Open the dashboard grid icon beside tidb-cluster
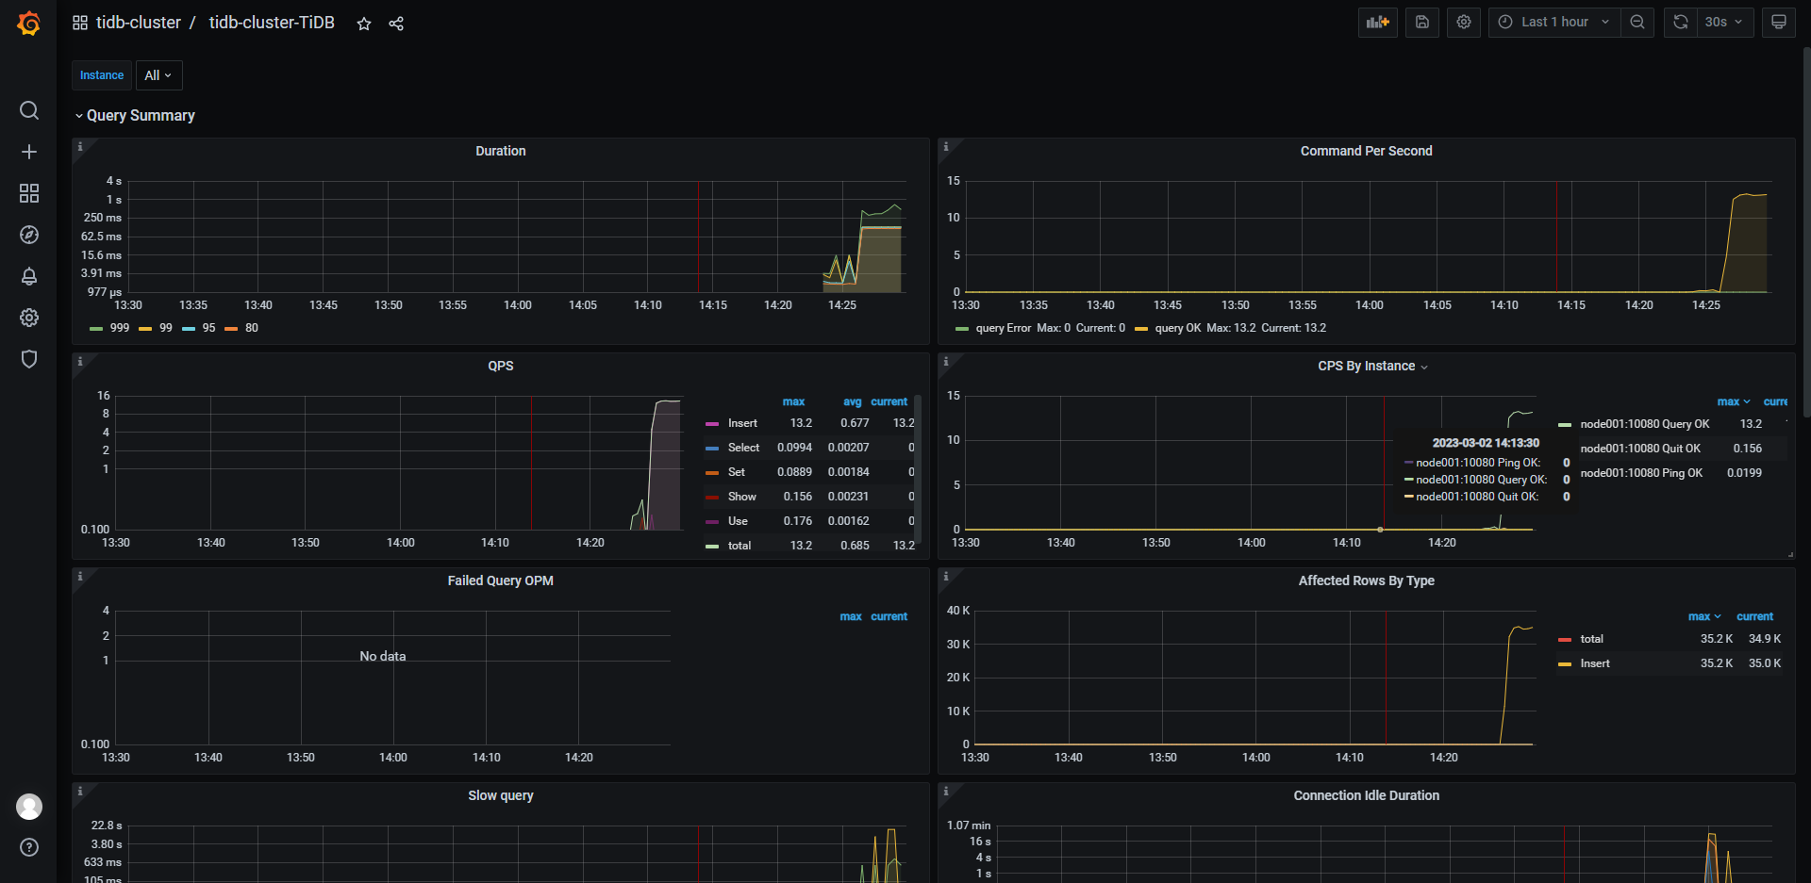 (x=80, y=23)
